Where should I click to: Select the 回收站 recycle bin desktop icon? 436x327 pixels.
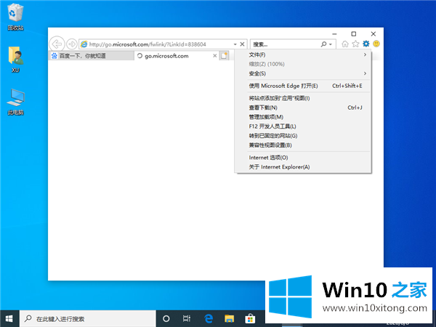[15, 17]
